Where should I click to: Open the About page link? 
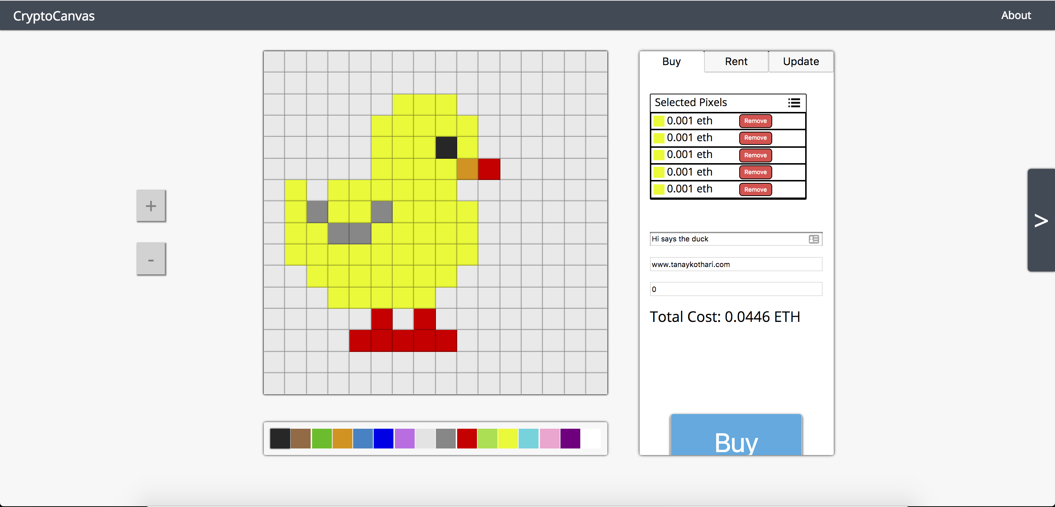[1016, 15]
